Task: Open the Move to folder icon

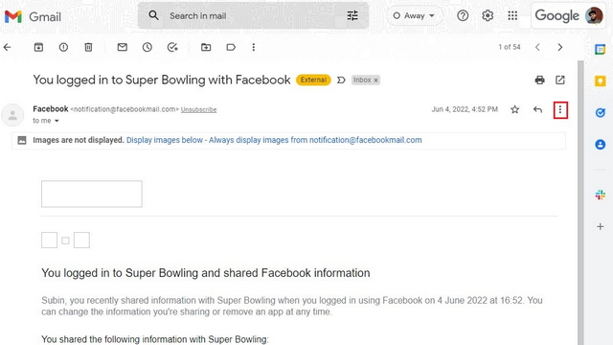Action: (x=206, y=47)
